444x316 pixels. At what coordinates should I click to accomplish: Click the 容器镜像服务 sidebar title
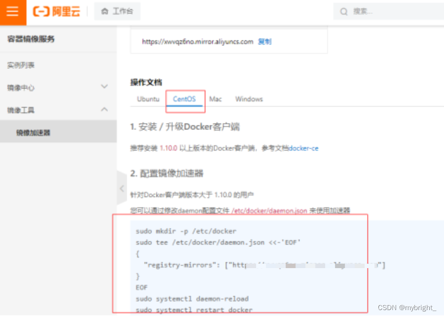[31, 39]
